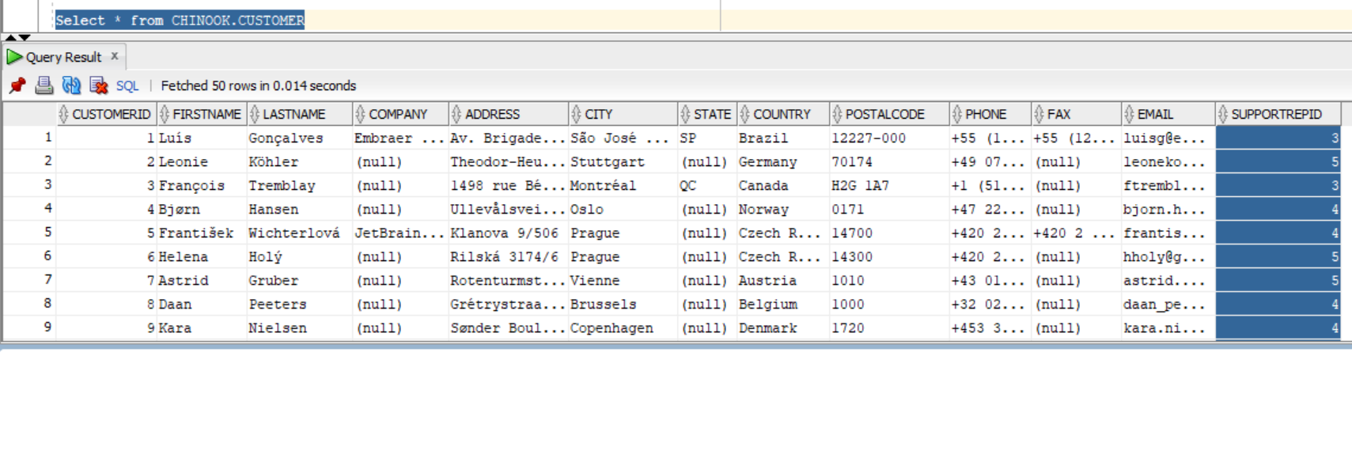Click the delete row icon with red X
Viewport: 1352px width, 458px height.
(98, 85)
